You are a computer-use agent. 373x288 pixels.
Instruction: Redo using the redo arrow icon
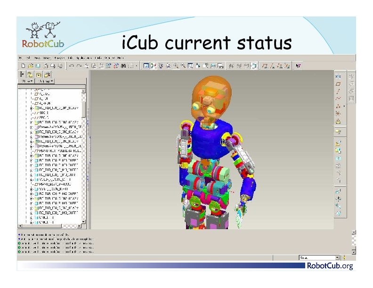79,66
